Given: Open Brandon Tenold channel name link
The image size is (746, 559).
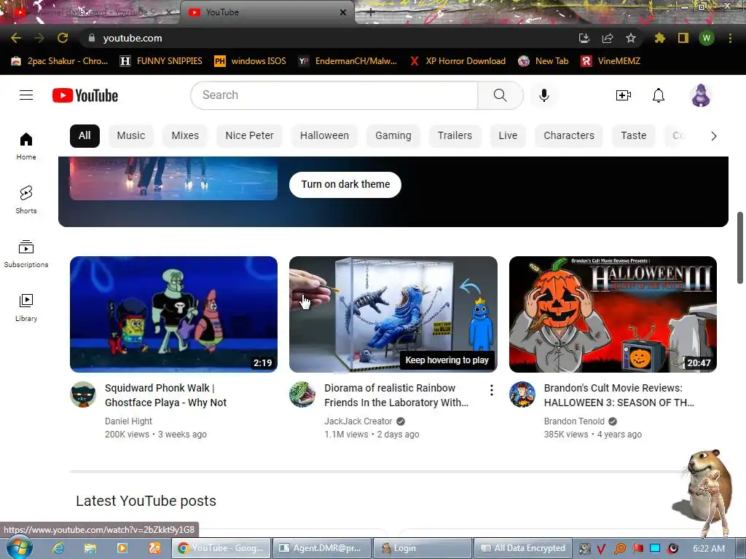Looking at the screenshot, I should [x=574, y=421].
